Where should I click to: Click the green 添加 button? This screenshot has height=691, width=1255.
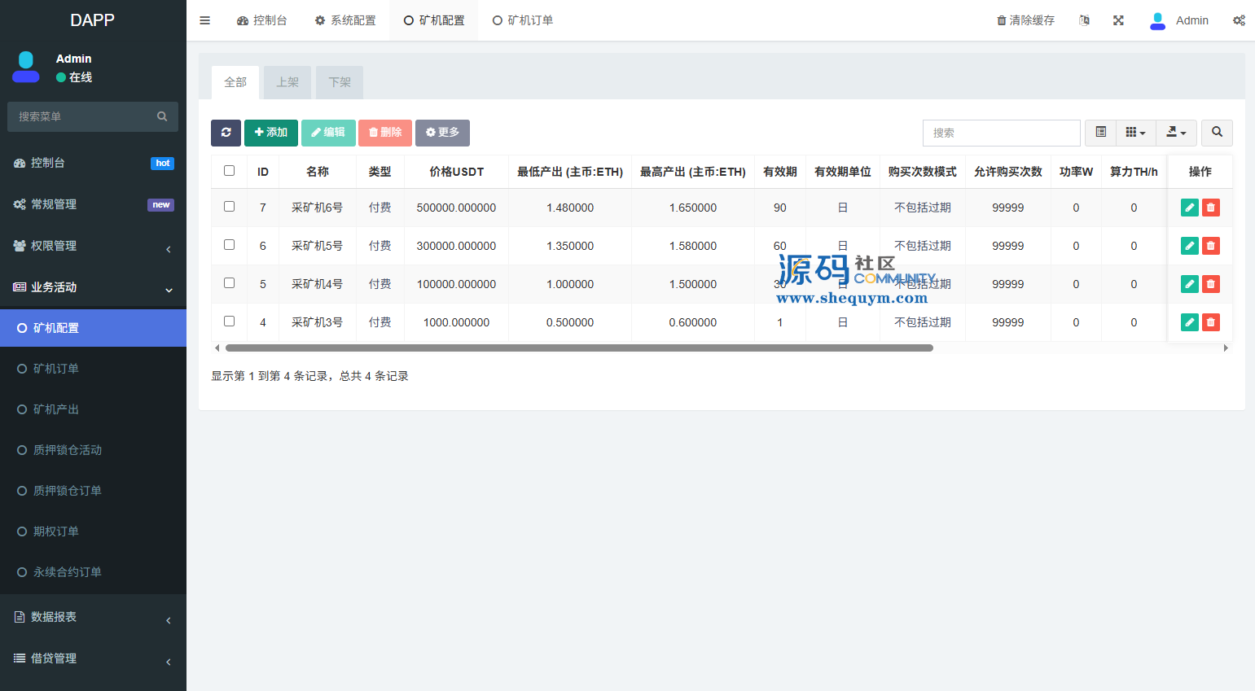270,133
